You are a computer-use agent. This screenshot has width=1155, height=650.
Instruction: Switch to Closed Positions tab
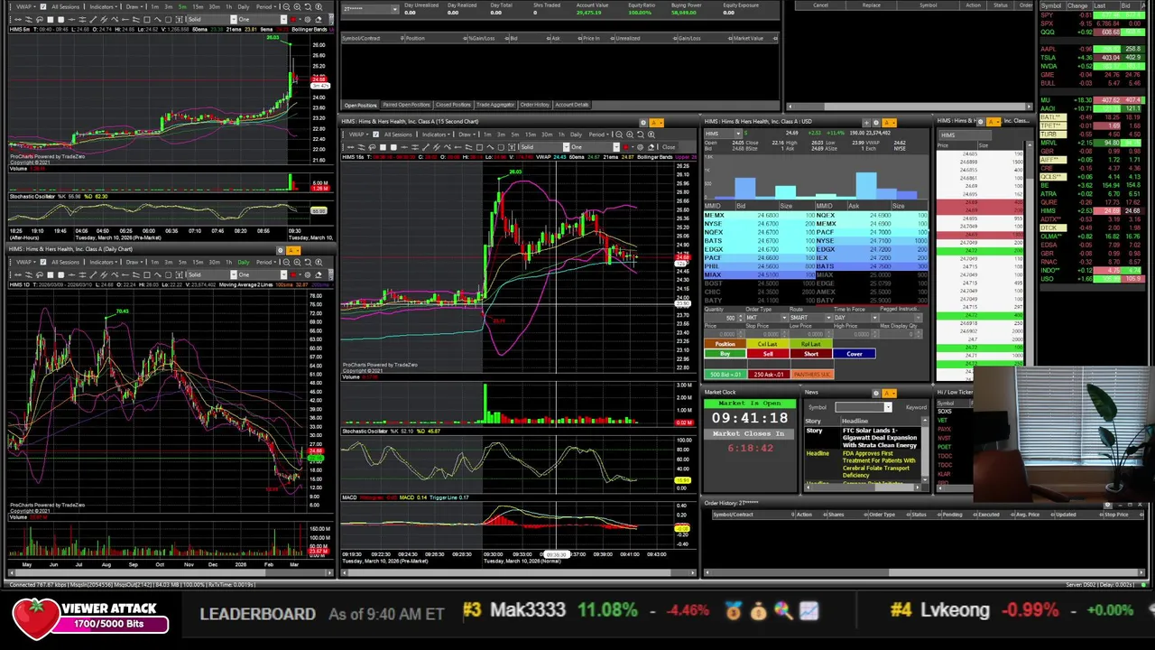[453, 105]
